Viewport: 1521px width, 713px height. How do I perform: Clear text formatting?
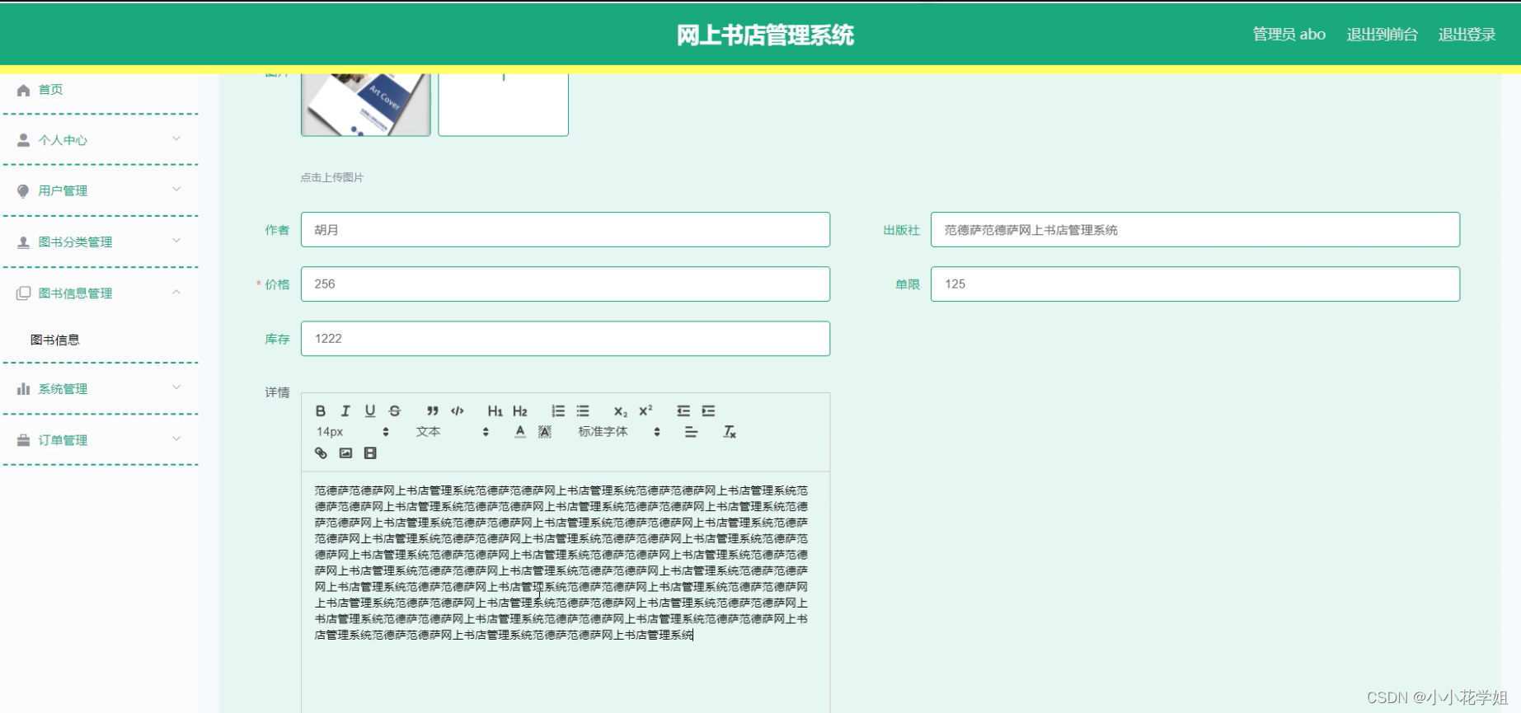click(x=730, y=432)
